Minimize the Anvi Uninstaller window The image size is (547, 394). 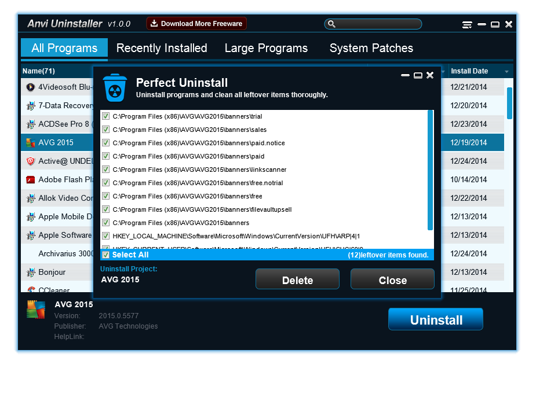[x=482, y=24]
